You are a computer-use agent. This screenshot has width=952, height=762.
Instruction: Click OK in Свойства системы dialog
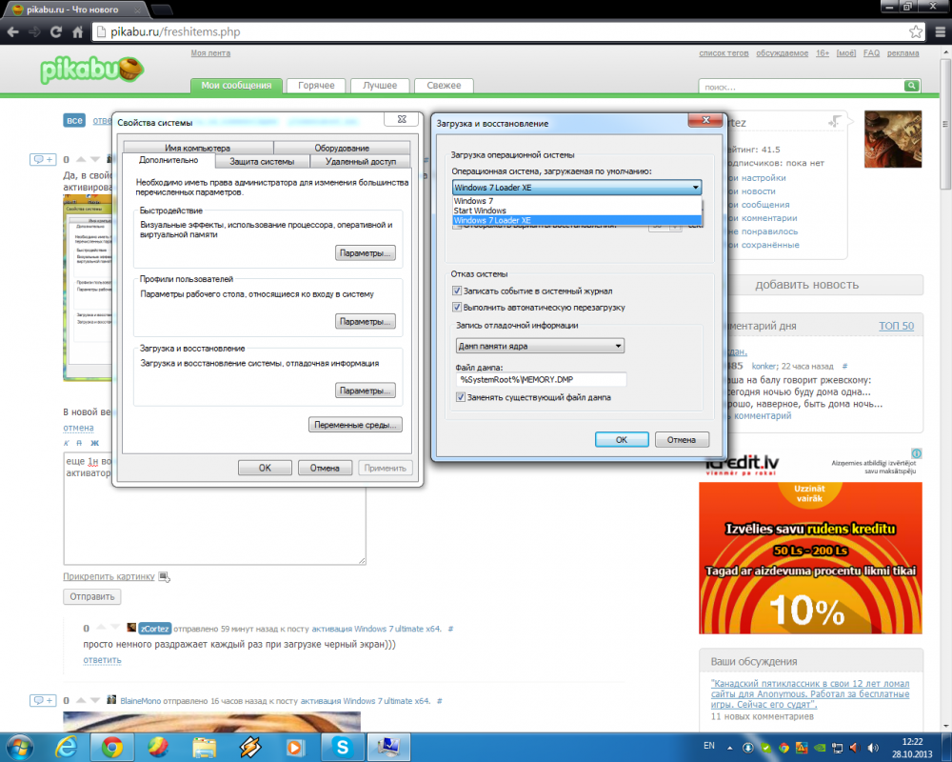pyautogui.click(x=265, y=468)
